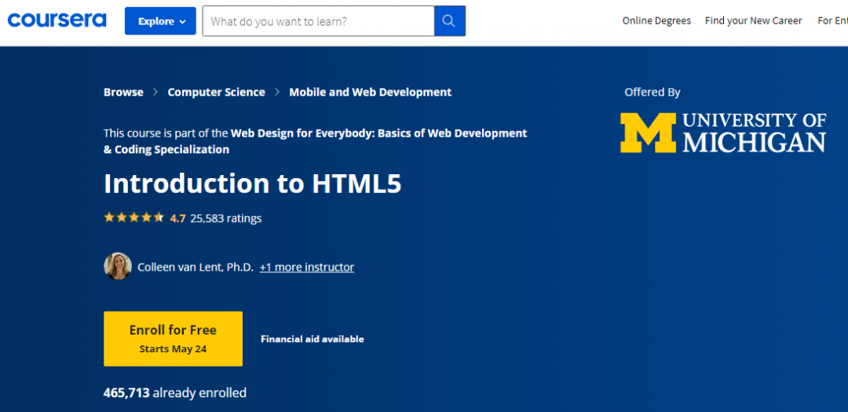
Task: Select the 25,583 ratings text
Action: tap(226, 218)
